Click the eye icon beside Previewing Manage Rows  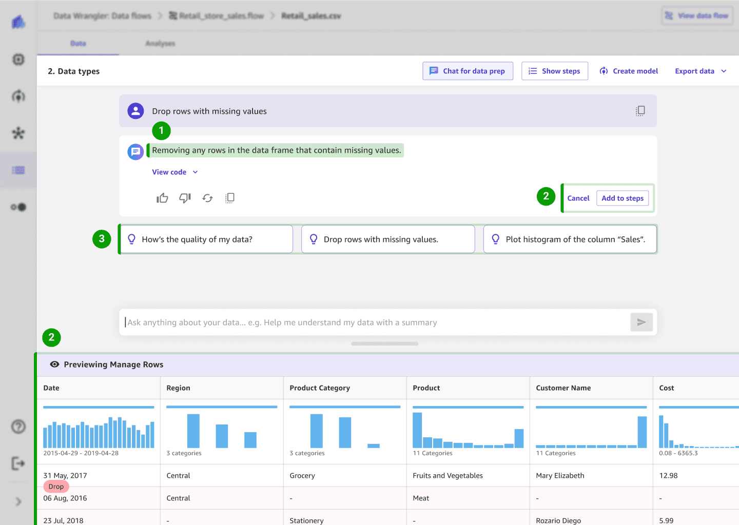pos(54,365)
